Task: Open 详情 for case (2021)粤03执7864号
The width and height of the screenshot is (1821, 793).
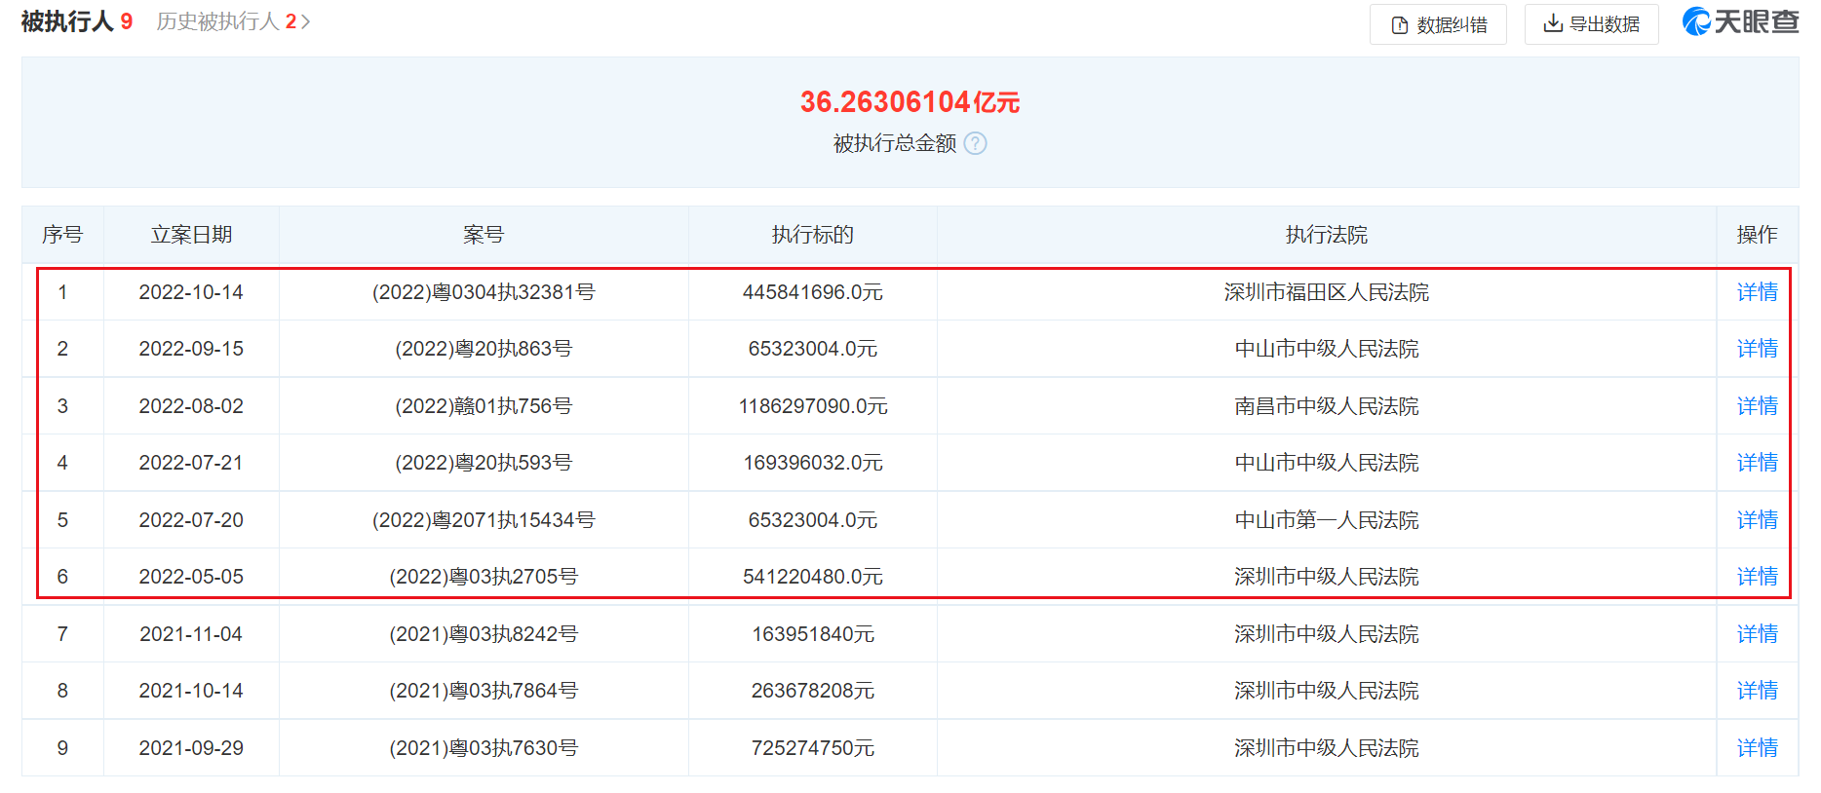Action: tap(1757, 691)
